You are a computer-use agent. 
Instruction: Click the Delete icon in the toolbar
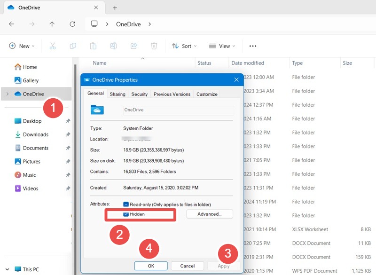pyautogui.click(x=154, y=46)
